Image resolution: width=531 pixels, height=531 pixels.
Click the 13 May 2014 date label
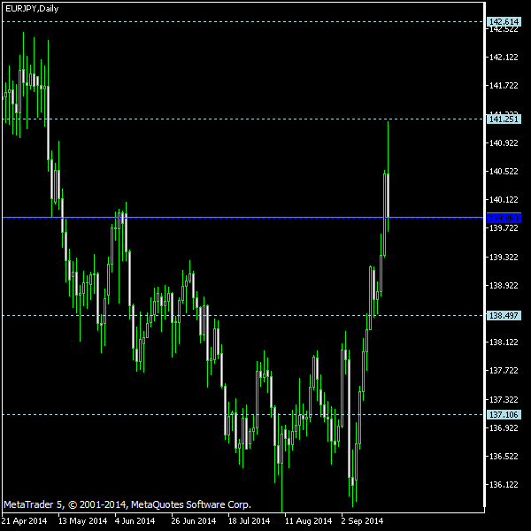pyautogui.click(x=82, y=521)
